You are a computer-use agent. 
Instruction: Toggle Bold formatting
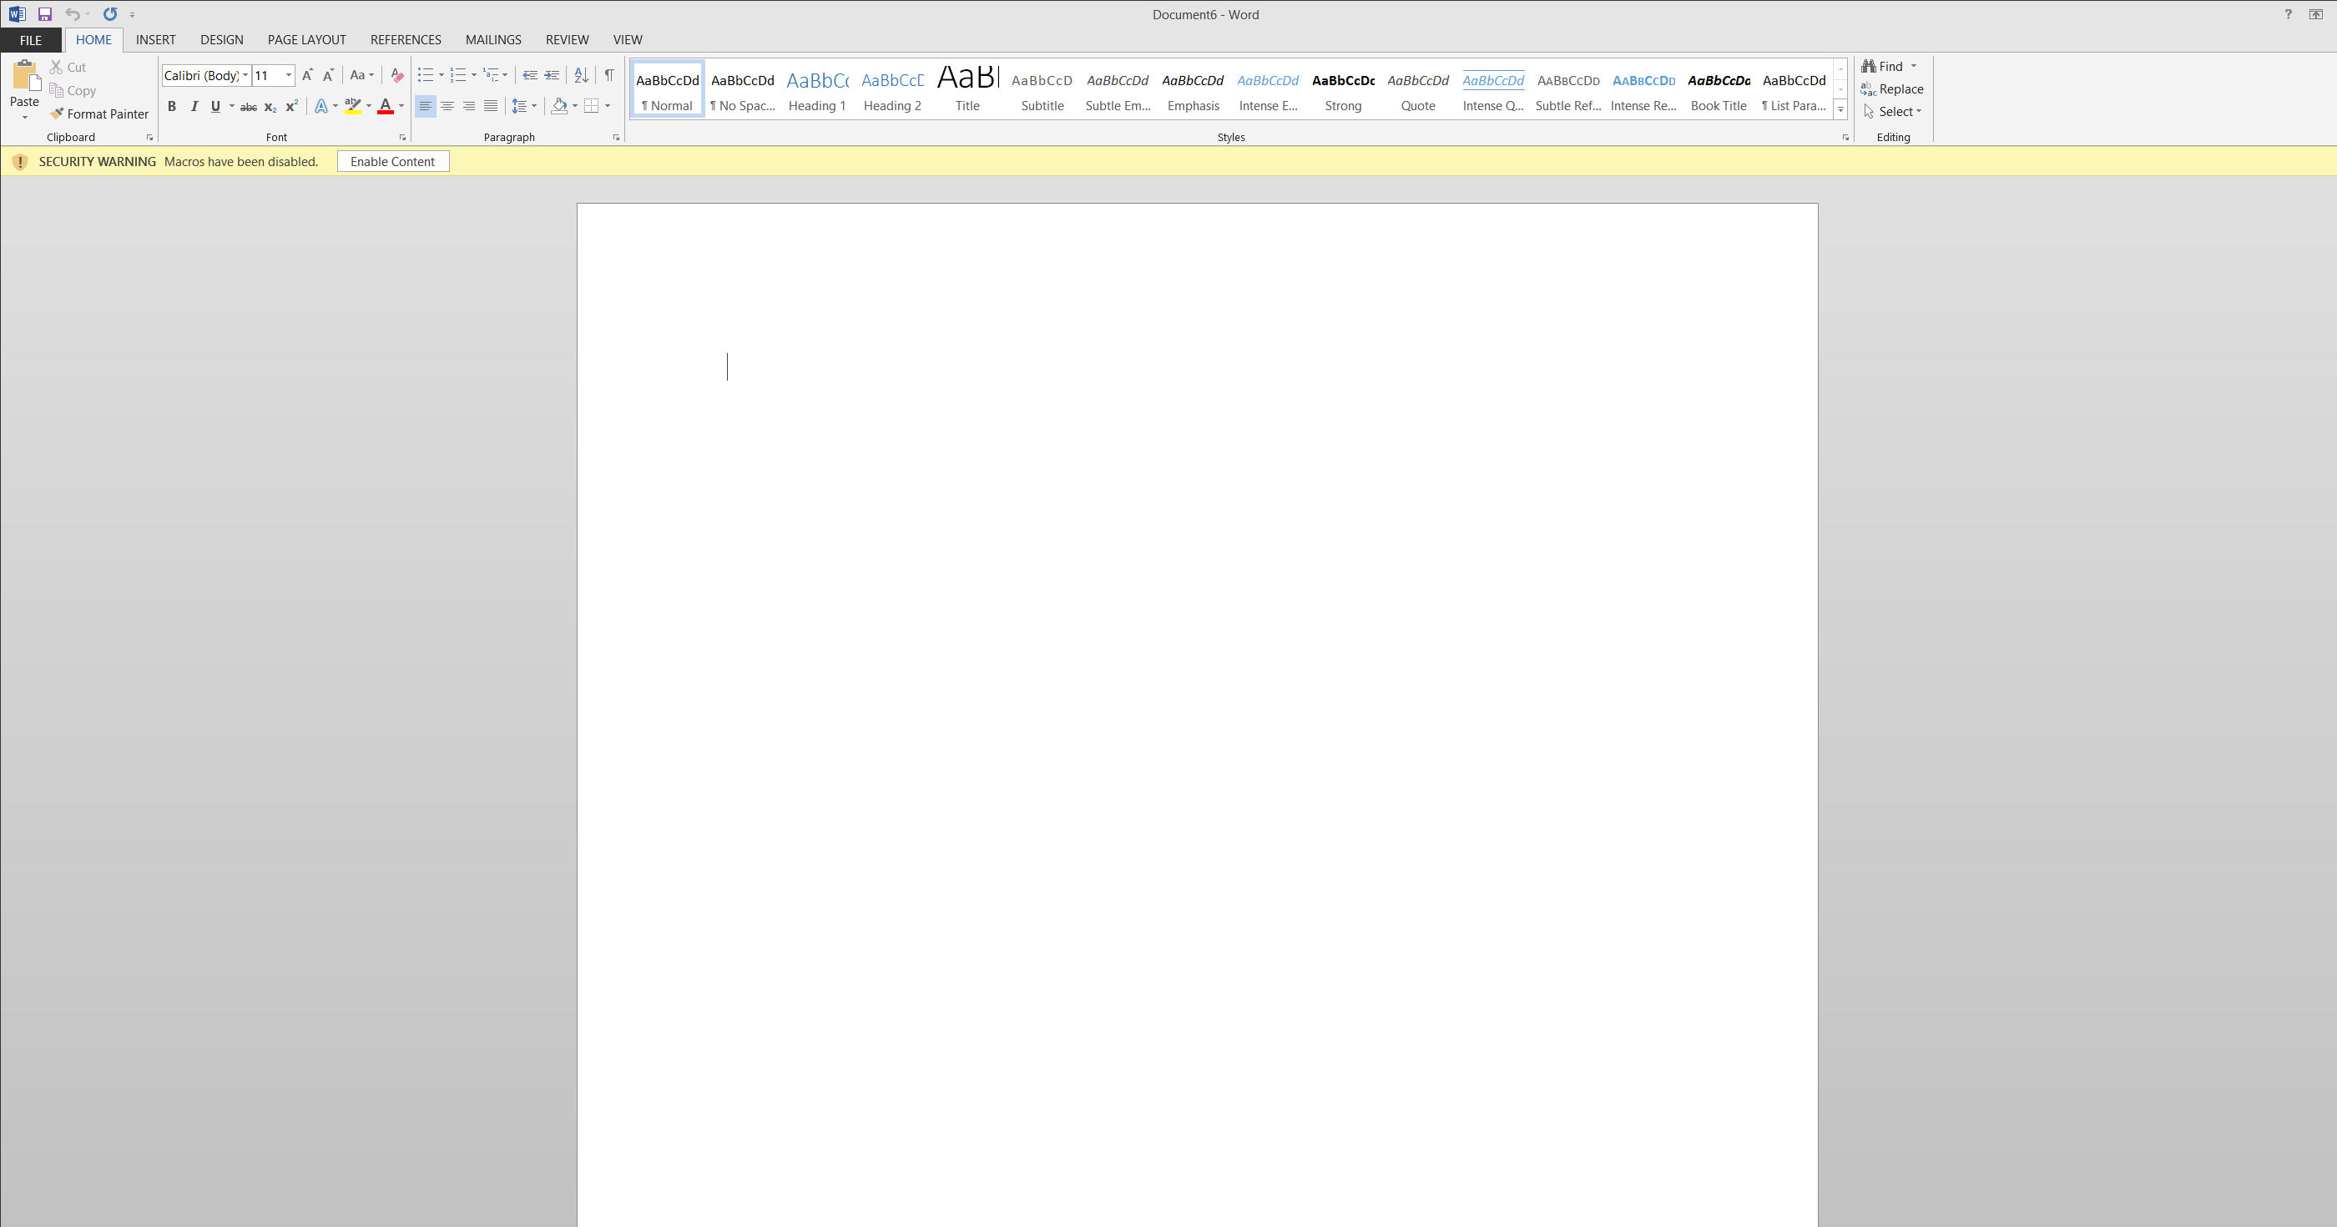point(171,106)
